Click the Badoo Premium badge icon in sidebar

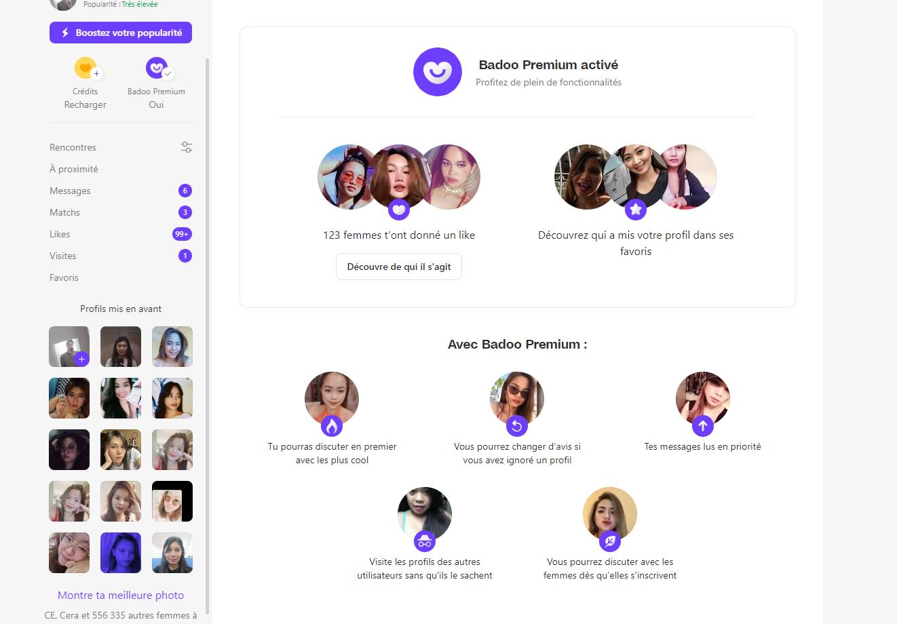pyautogui.click(x=157, y=68)
